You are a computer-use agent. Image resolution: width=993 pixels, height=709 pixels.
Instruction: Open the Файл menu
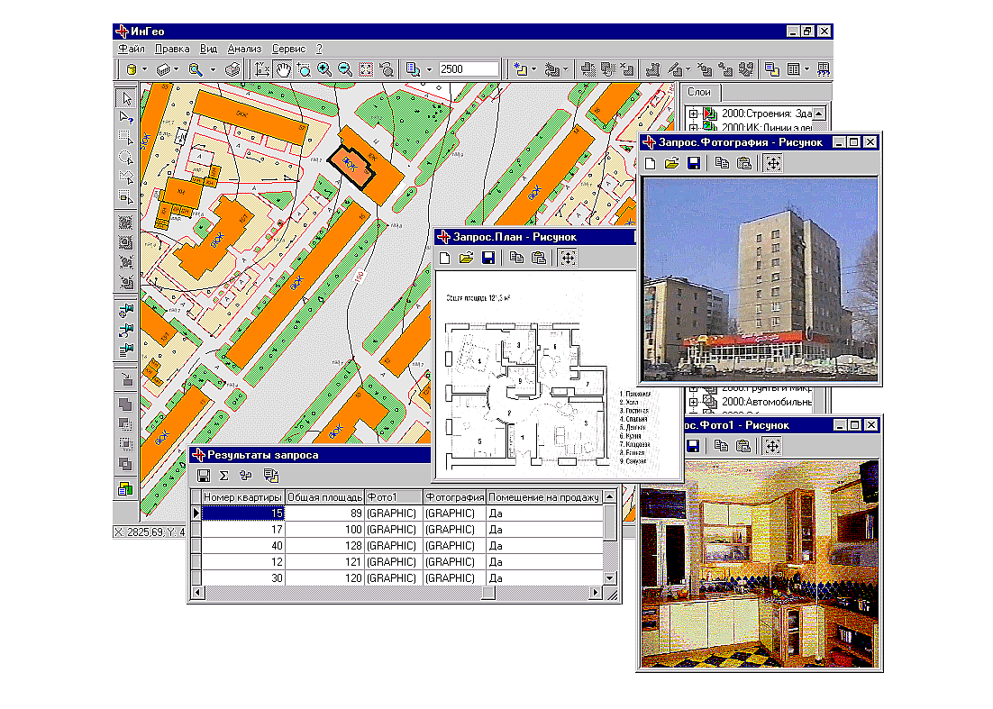tap(131, 49)
